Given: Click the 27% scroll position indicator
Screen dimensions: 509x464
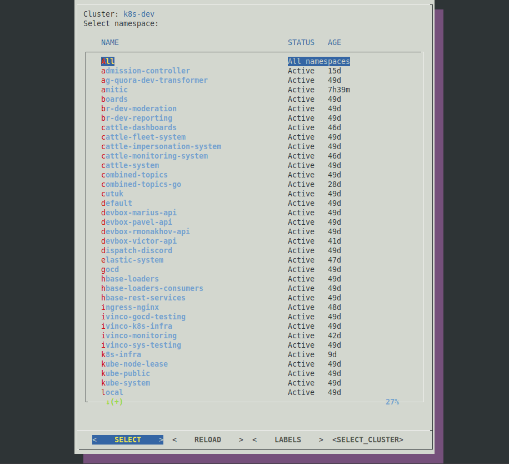Looking at the screenshot, I should coord(392,402).
